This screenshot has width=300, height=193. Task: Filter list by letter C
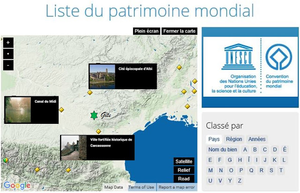pos(265,150)
